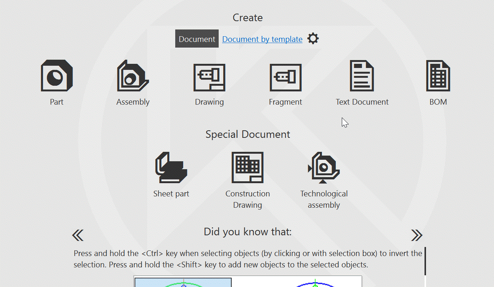Show the next tip with right double-chevron
The width and height of the screenshot is (494, 287).
(x=417, y=235)
